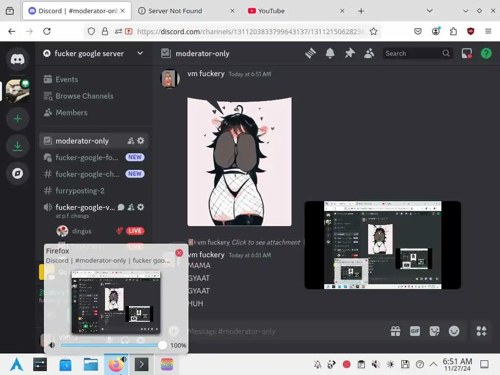The image size is (500, 375).
Task: Open the green Help icon
Action: (x=486, y=53)
